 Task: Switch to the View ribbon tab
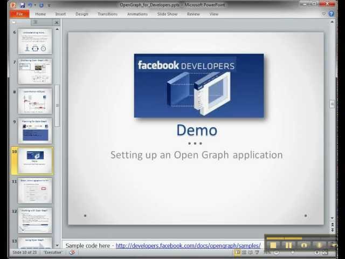pos(213,14)
